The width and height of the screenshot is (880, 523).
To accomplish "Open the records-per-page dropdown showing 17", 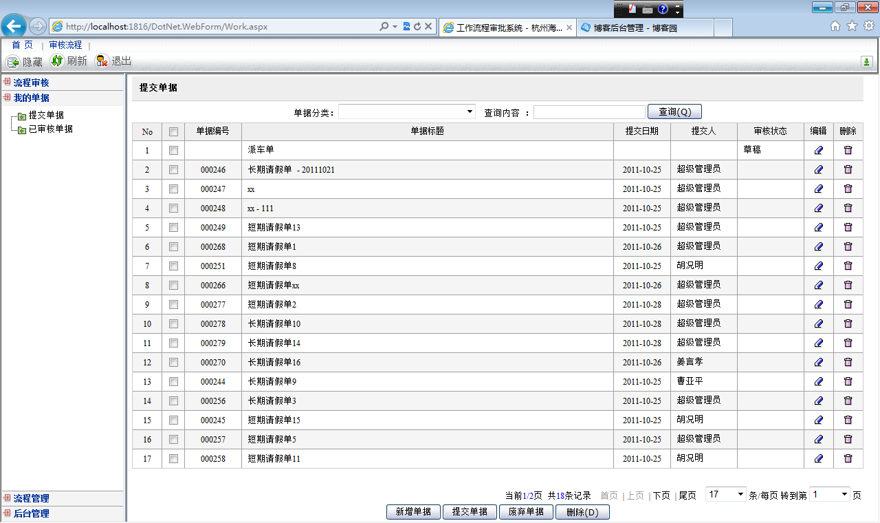I will [x=726, y=495].
